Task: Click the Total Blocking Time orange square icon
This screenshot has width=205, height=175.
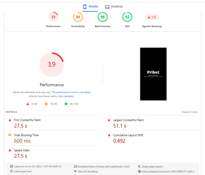Action: coord(10,135)
